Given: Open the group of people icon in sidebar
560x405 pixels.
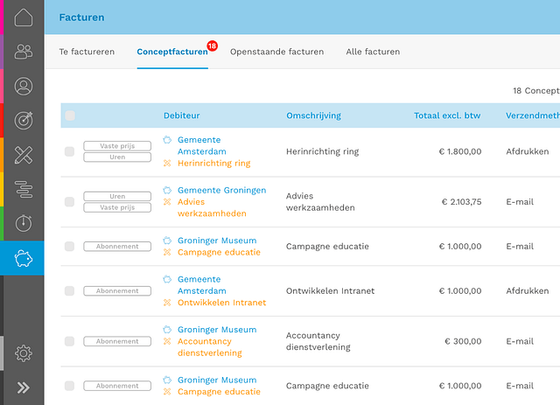Looking at the screenshot, I should pos(24,52).
